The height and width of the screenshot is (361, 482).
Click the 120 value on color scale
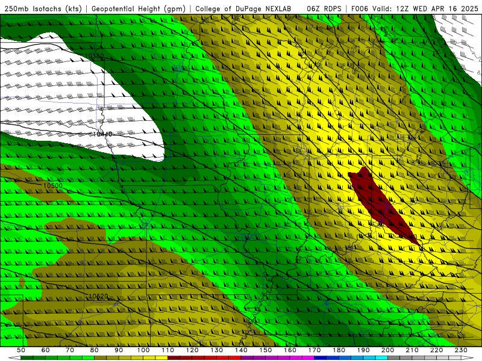tap(192, 350)
